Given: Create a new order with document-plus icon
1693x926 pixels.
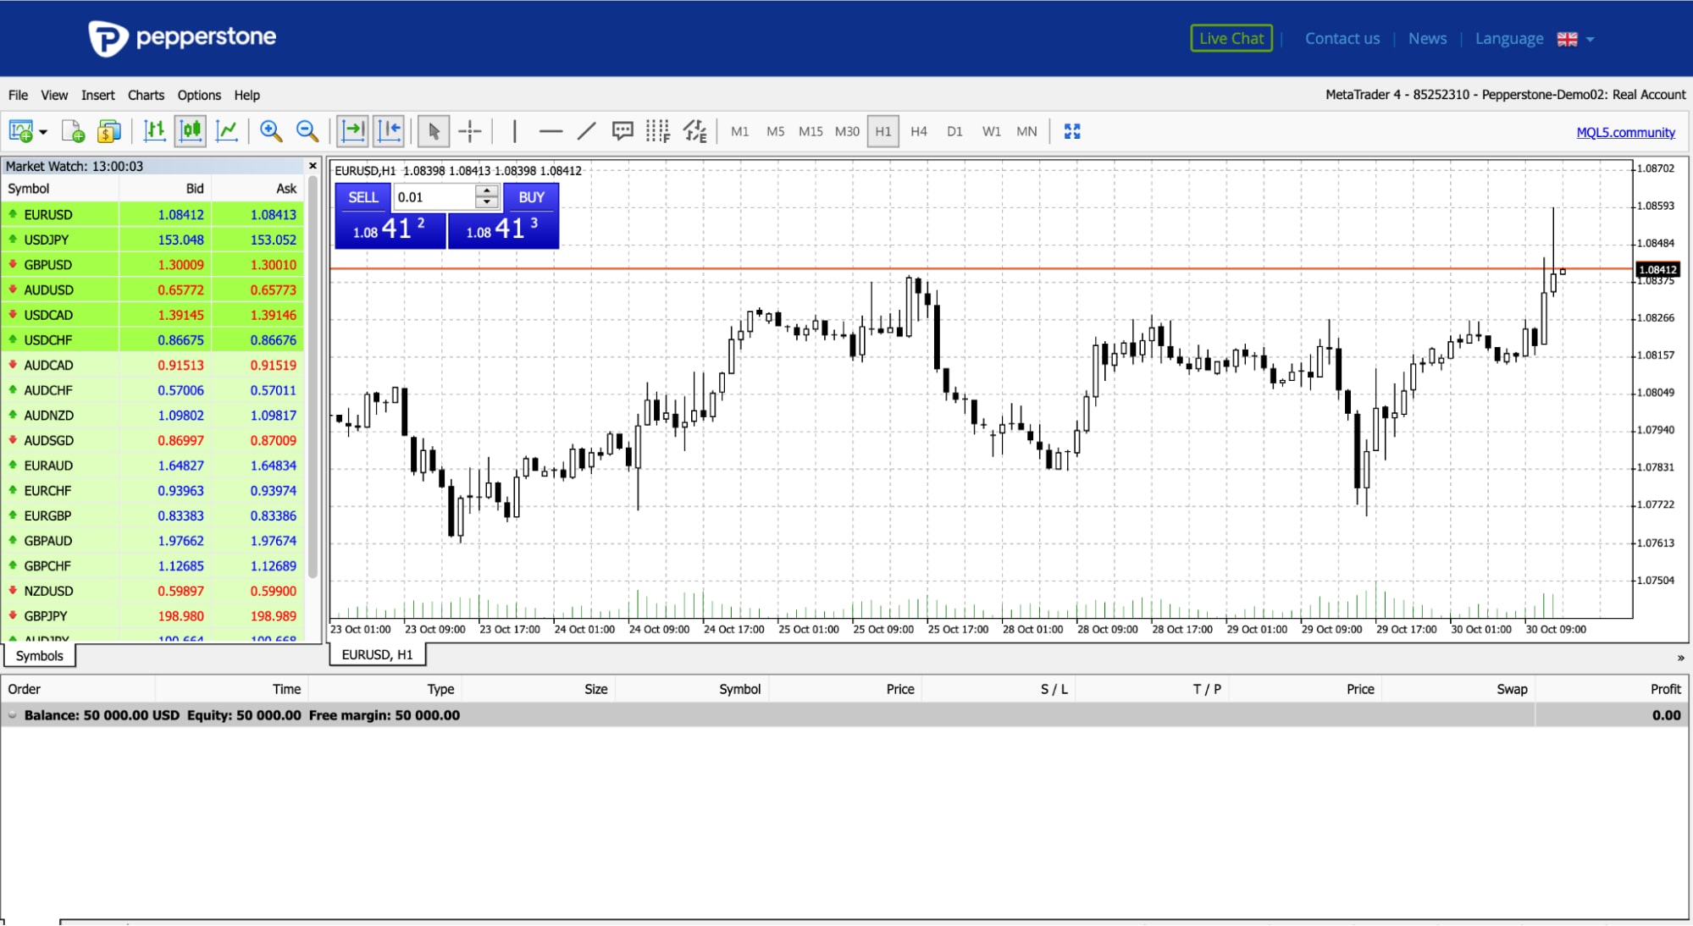Looking at the screenshot, I should point(73,131).
